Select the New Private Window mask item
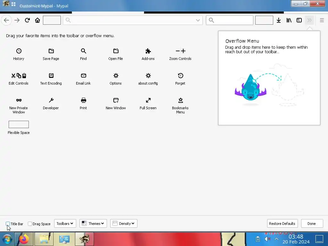328x246 pixels. [19, 106]
